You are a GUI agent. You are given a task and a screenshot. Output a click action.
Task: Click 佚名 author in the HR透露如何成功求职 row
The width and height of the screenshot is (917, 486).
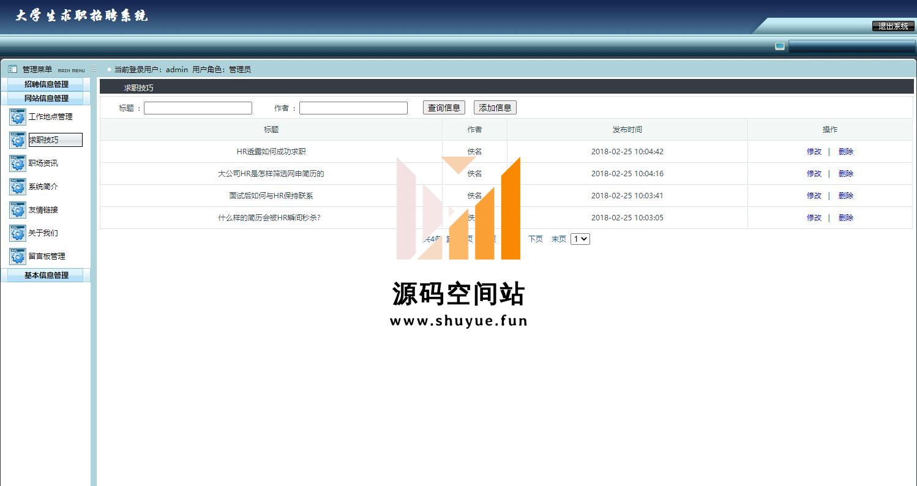[x=474, y=151]
